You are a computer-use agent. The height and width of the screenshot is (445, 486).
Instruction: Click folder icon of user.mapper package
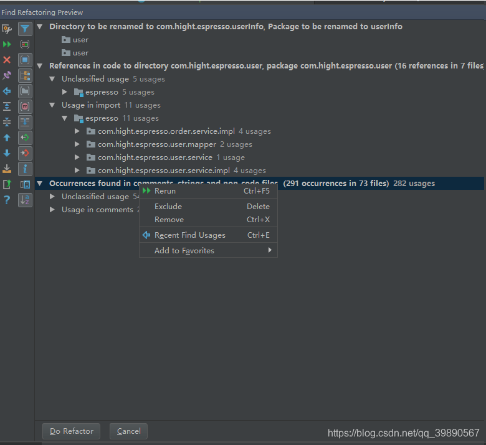coord(90,144)
